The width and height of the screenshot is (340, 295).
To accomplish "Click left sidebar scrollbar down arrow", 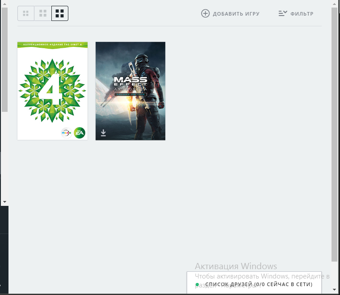I will click(4, 201).
